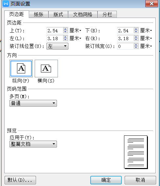
Task: Select portrait orientation 纵向(P) icon
Action: [21, 69]
